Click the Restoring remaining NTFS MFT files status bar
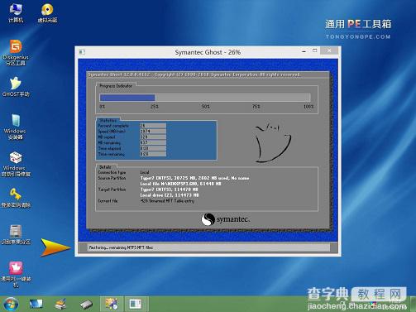The height and width of the screenshot is (312, 416). 208,247
